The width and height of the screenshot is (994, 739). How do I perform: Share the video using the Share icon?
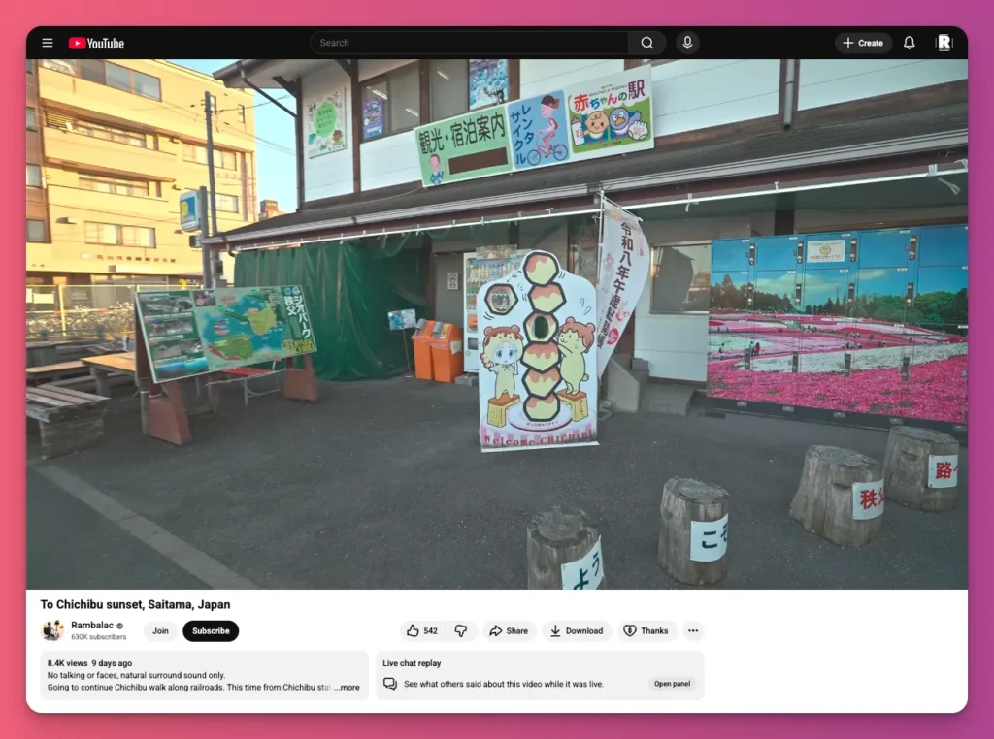click(509, 630)
